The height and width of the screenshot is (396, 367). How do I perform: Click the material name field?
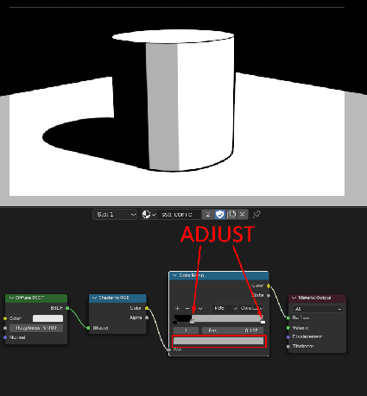point(179,214)
